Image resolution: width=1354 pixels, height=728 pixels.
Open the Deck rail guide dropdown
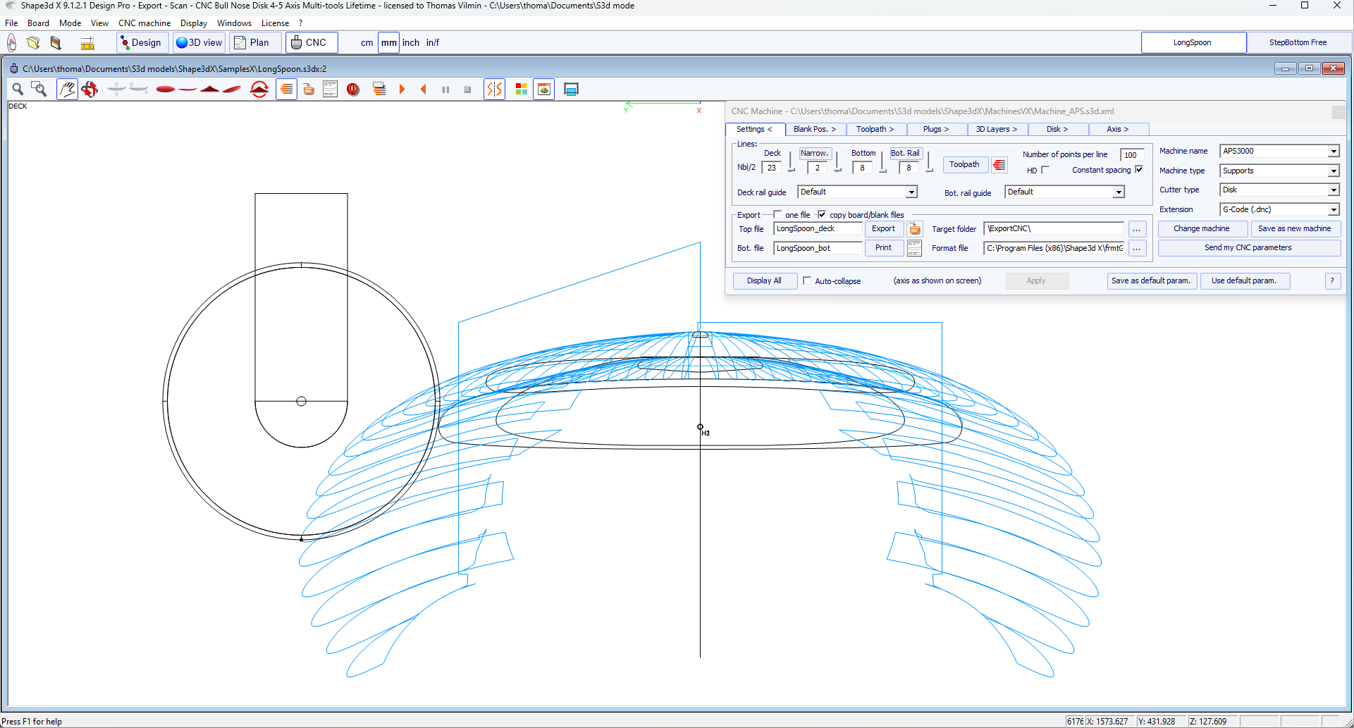click(911, 192)
